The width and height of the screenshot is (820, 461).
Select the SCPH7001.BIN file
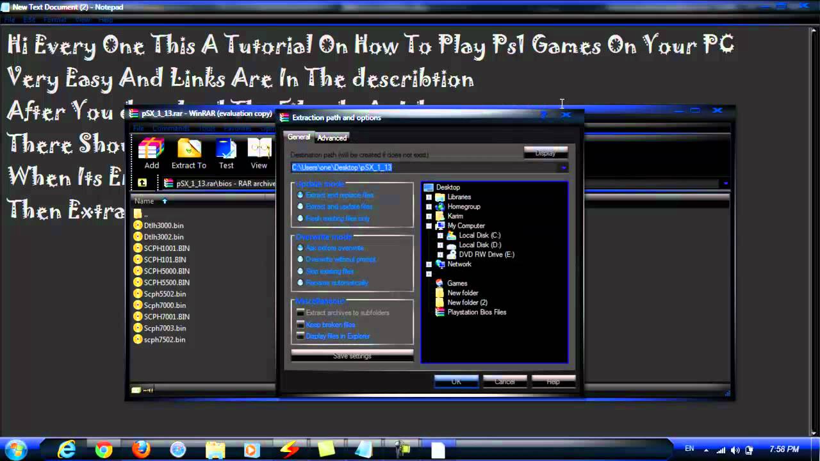pyautogui.click(x=161, y=317)
